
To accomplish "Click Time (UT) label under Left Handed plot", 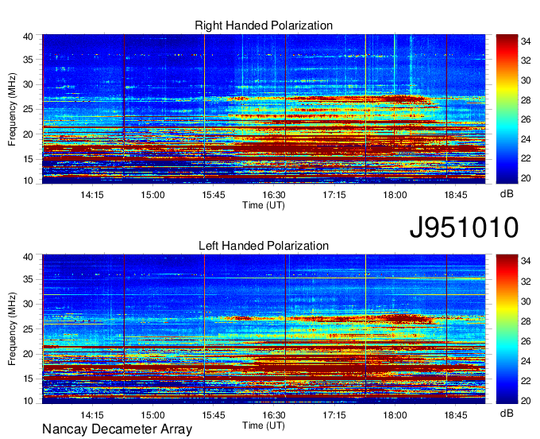I will 264,425.
